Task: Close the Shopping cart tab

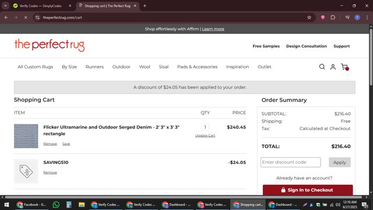Action: point(135,6)
